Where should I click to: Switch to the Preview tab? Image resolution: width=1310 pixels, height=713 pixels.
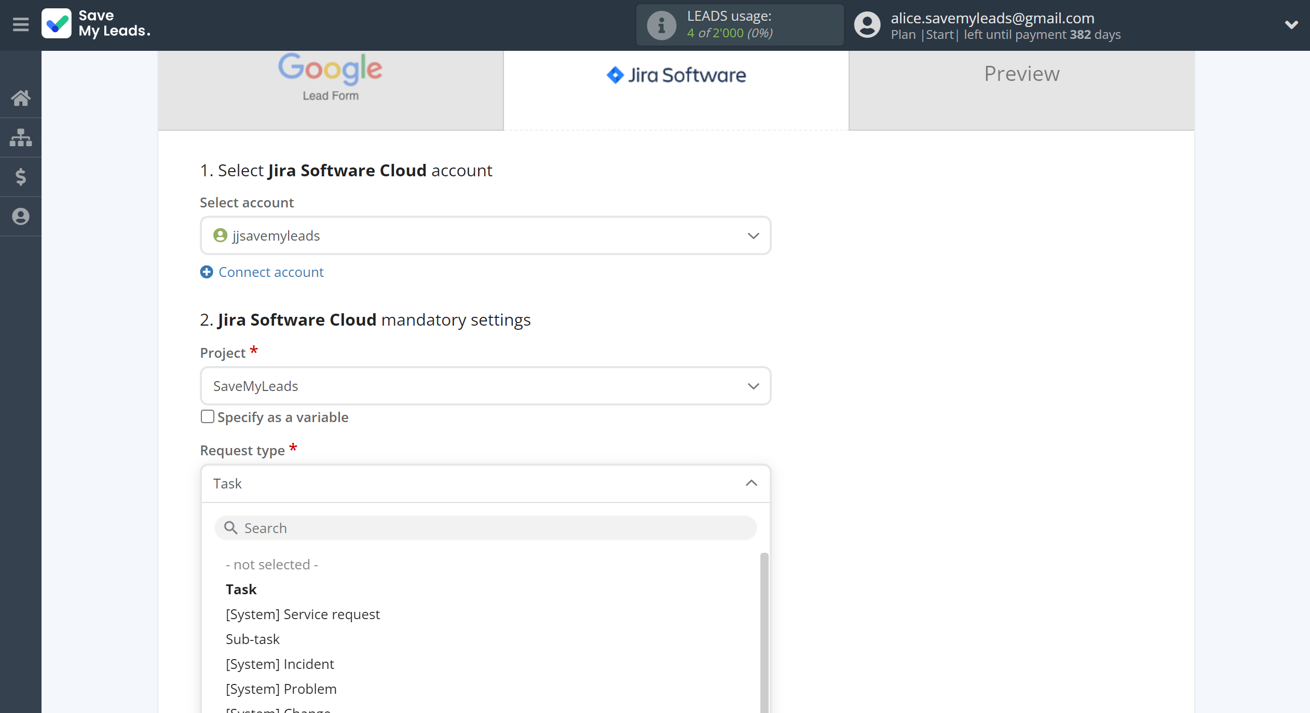[x=1022, y=90]
